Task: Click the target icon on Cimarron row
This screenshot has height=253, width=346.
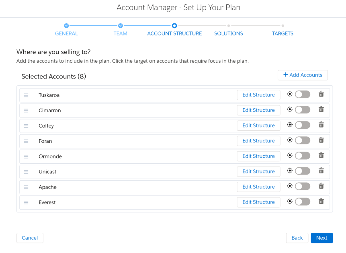Action: tap(290, 109)
